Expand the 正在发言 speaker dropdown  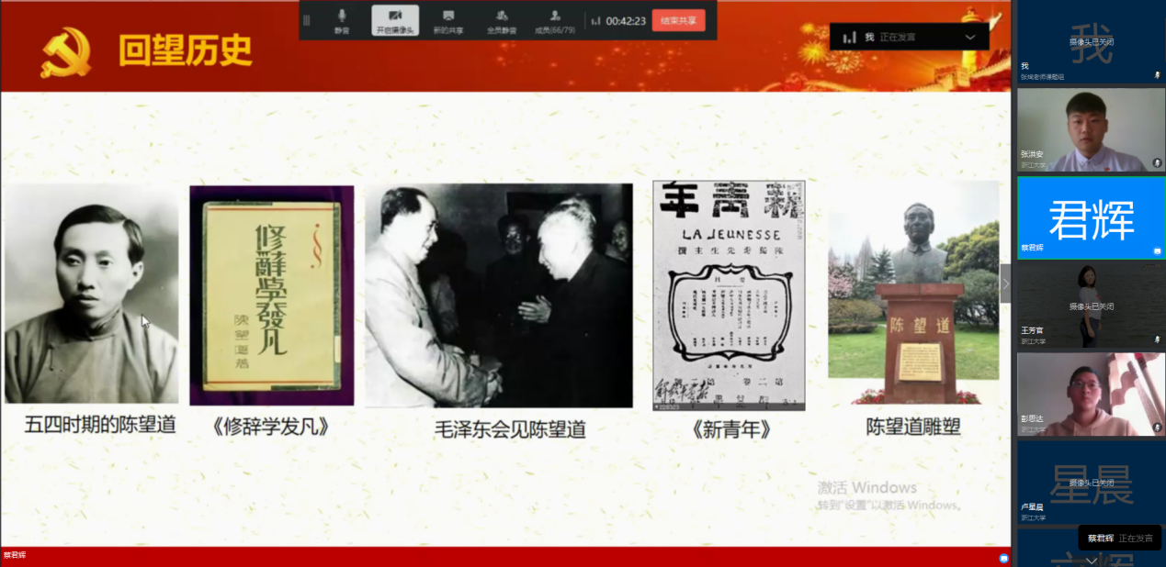(x=969, y=37)
